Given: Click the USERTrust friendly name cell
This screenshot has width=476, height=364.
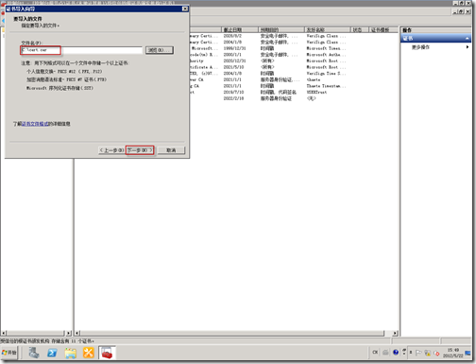Looking at the screenshot, I should tap(316, 92).
